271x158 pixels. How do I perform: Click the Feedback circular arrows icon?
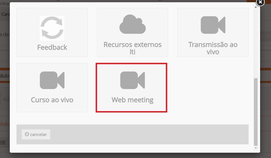point(52,28)
